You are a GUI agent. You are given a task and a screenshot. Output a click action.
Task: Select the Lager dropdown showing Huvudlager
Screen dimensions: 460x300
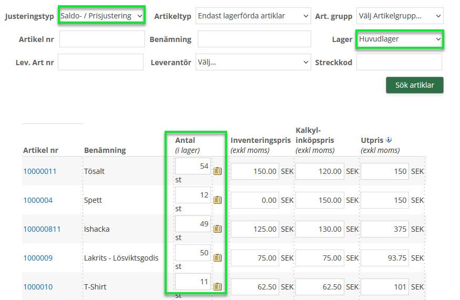click(400, 39)
